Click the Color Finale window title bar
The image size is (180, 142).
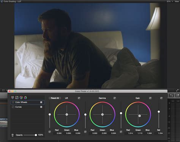(87, 91)
